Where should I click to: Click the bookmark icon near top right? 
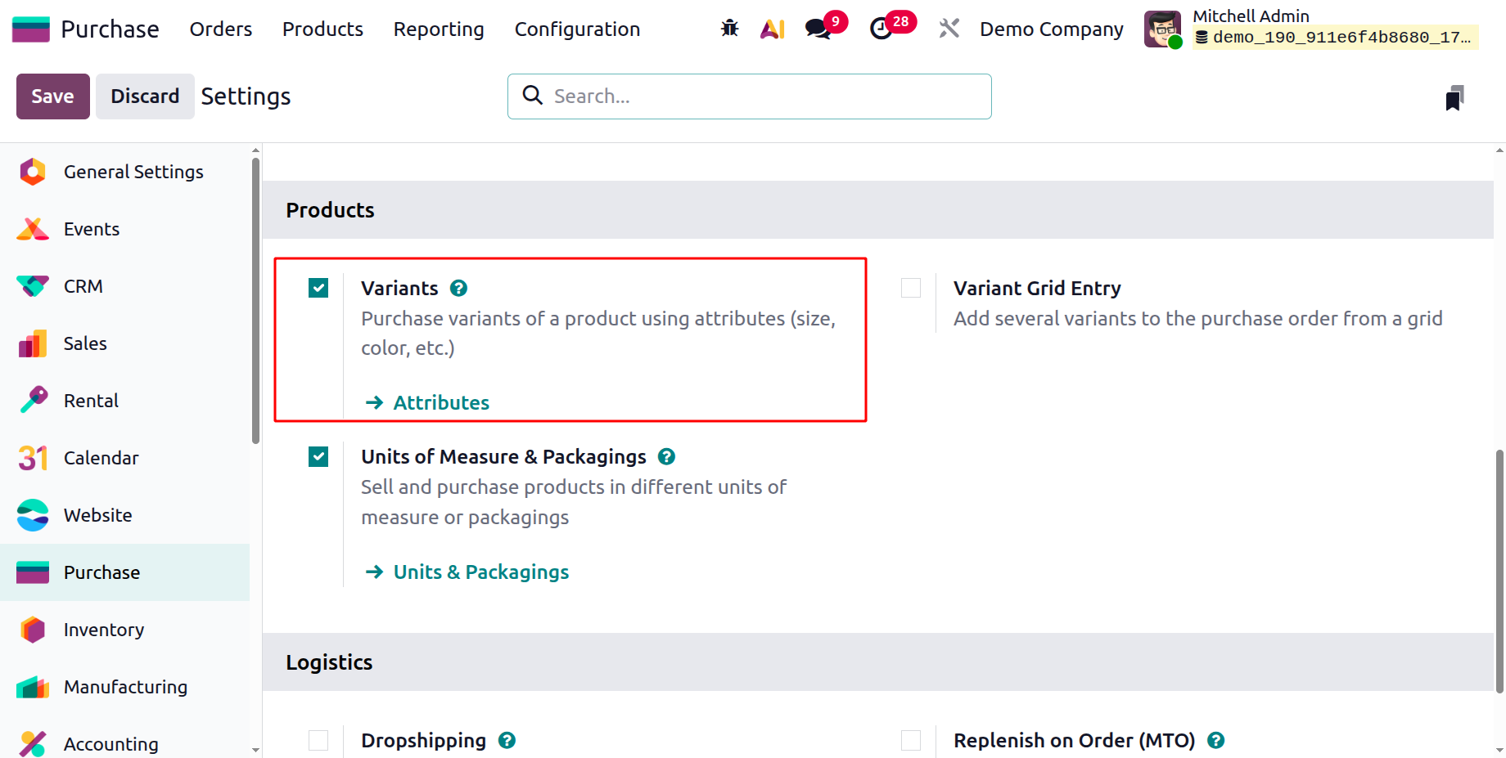coord(1453,96)
